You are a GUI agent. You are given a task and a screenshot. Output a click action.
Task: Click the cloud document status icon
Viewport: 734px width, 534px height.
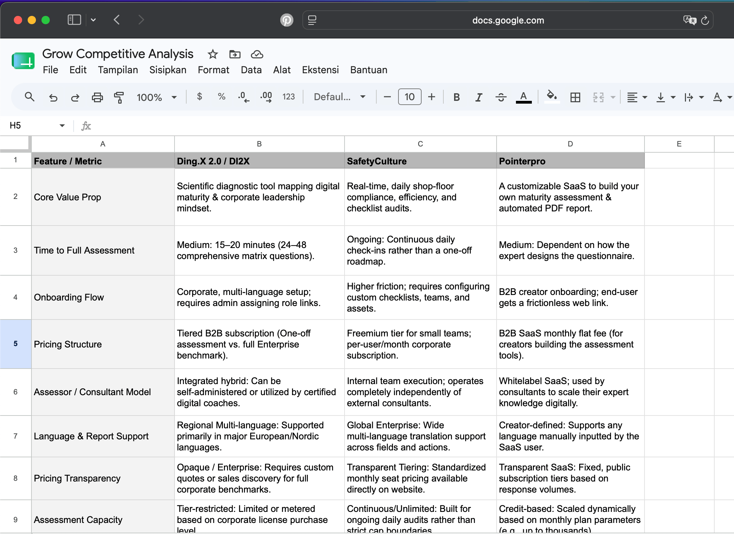click(x=257, y=54)
